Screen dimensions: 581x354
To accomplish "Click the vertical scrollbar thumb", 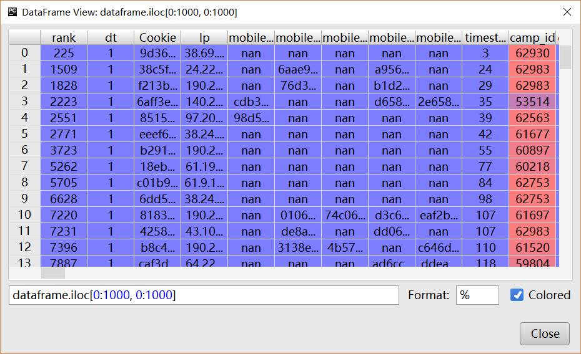I will [565, 57].
